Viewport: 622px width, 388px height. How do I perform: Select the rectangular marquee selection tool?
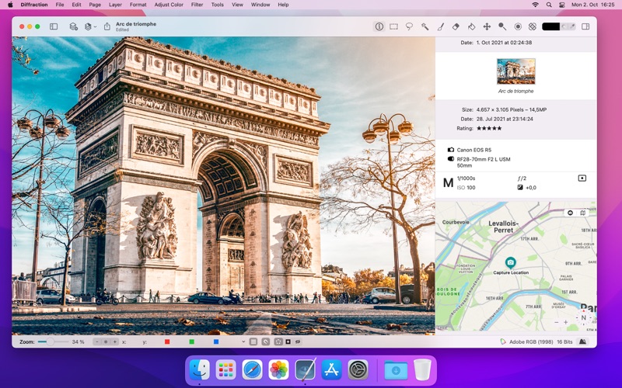[394, 26]
